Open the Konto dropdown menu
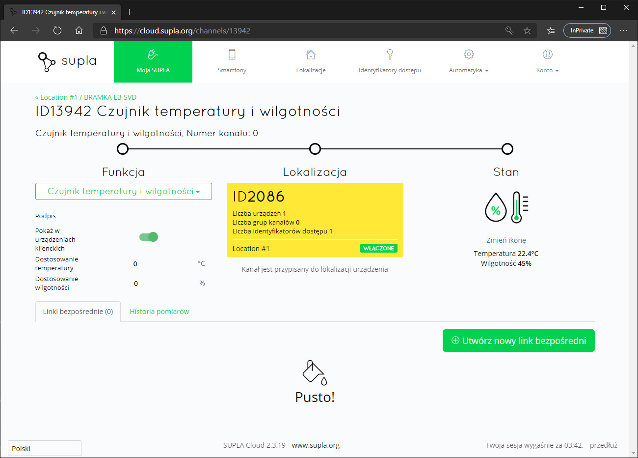Viewport: 638px width, 458px height. 548,70
